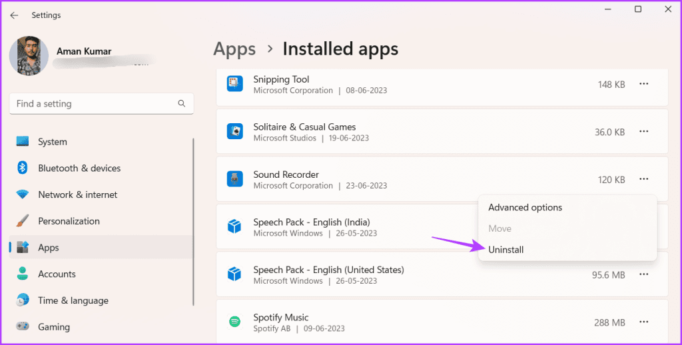Click the search magnifier icon
Screen dimensions: 682x345
coord(181,103)
